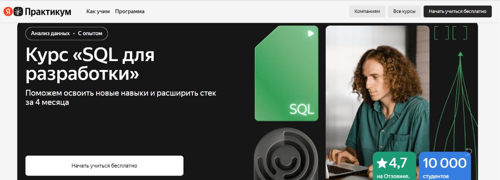The image size is (500, 180).
Task: Click the black Practicum star logo icon
Action: [19, 12]
